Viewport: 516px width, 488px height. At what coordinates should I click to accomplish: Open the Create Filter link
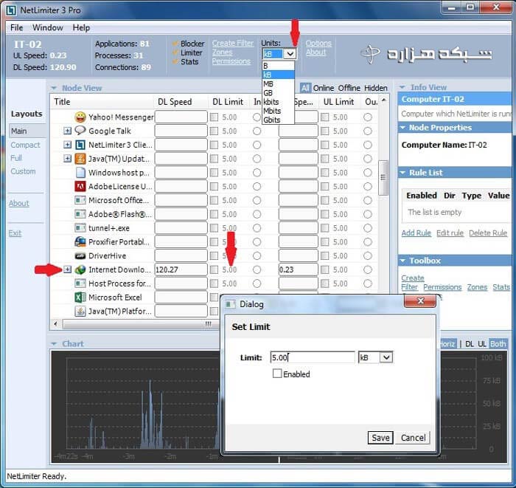click(x=233, y=43)
